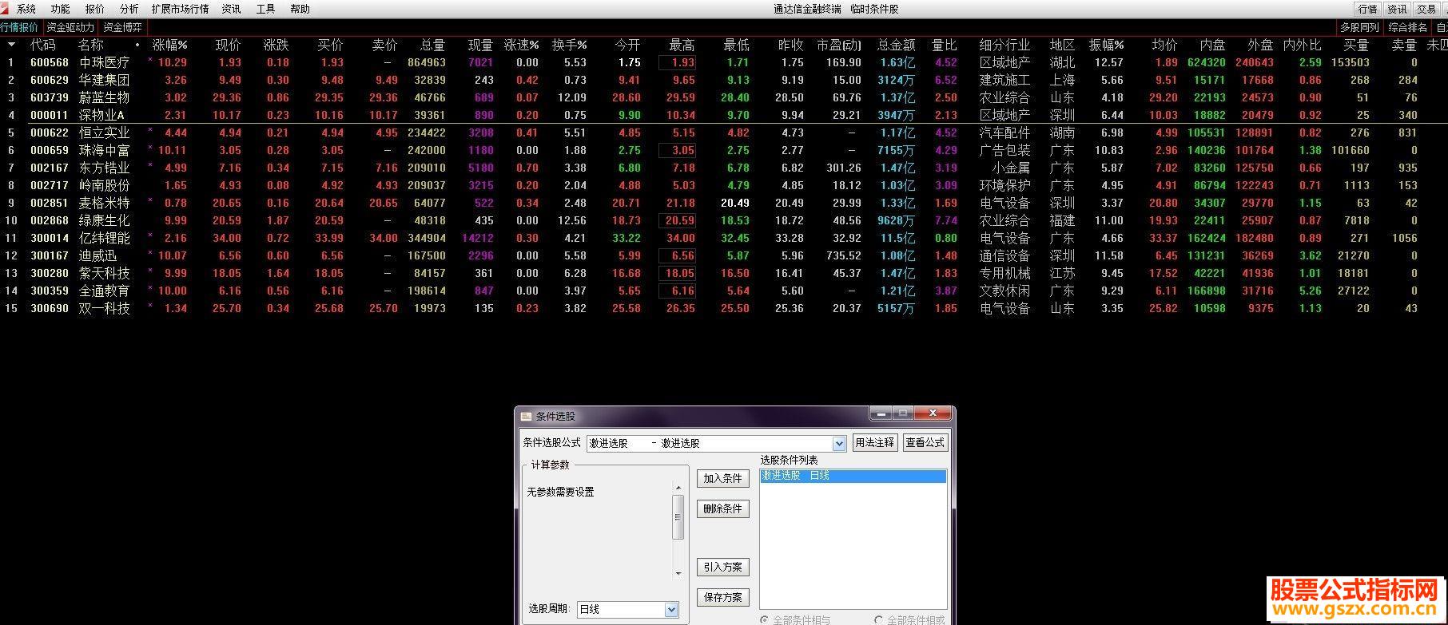1448x625 pixels.
Task: Switch to the 资金驱动力 tab
Action: pos(70,27)
